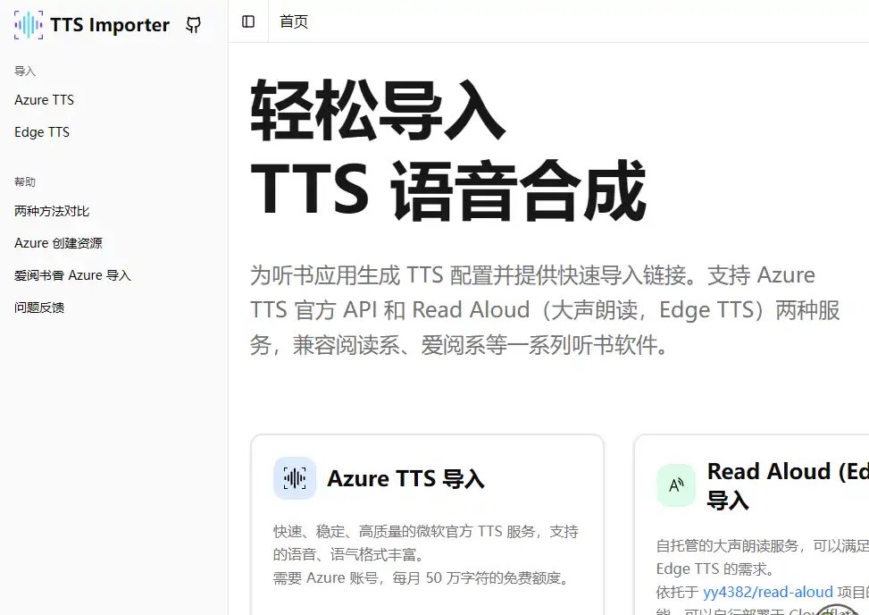Screen dimensions: 869x615
Task: Open 问题反馈 in the sidebar
Action: tap(39, 307)
